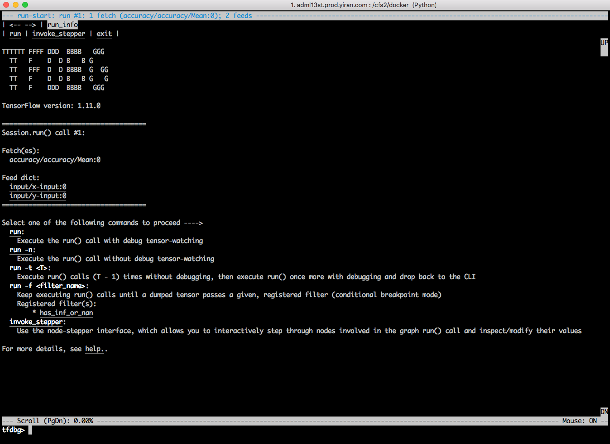Click the Session.run() call #1: heading
Screen dimensions: 610x444
coord(44,133)
